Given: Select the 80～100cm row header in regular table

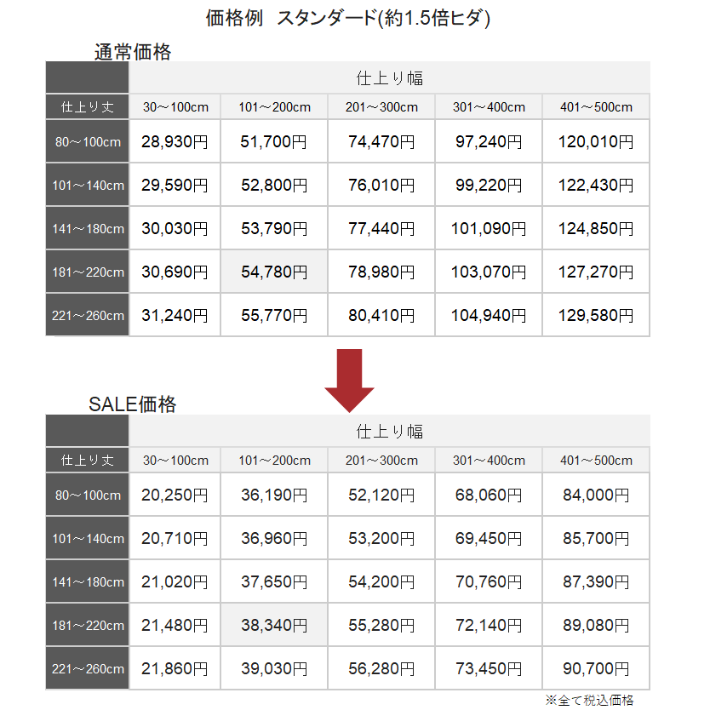Looking at the screenshot, I should click(88, 141).
